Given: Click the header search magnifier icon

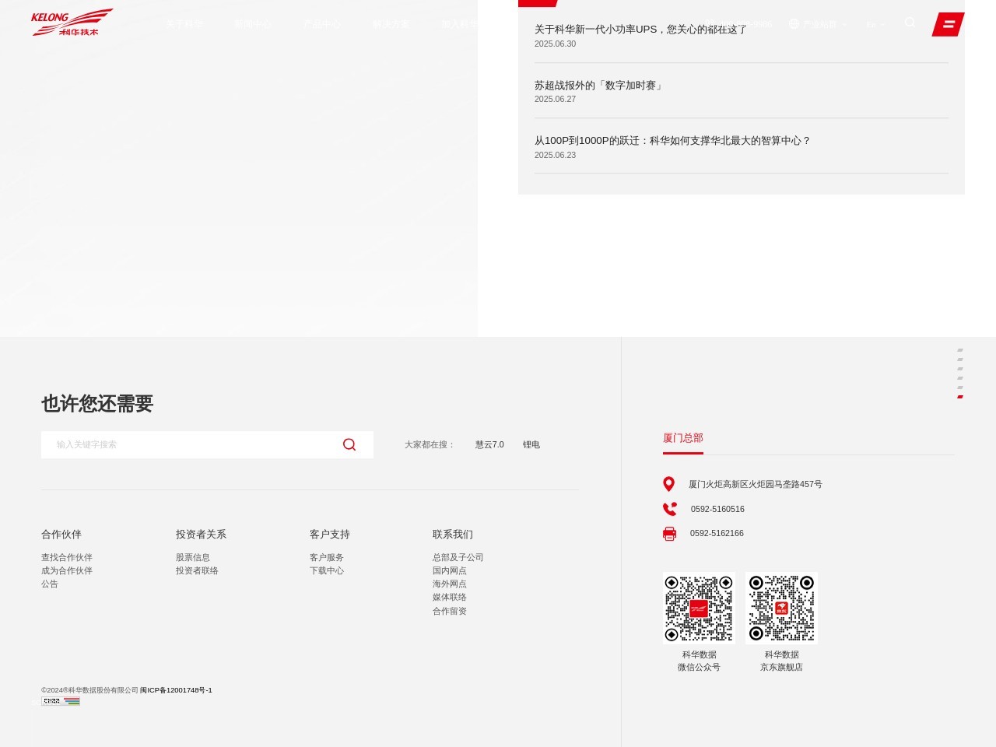Looking at the screenshot, I should (910, 23).
